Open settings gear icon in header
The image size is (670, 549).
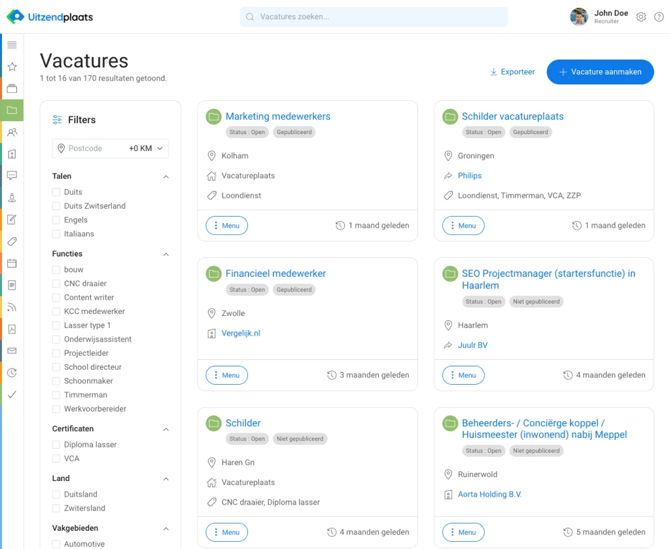(x=641, y=17)
